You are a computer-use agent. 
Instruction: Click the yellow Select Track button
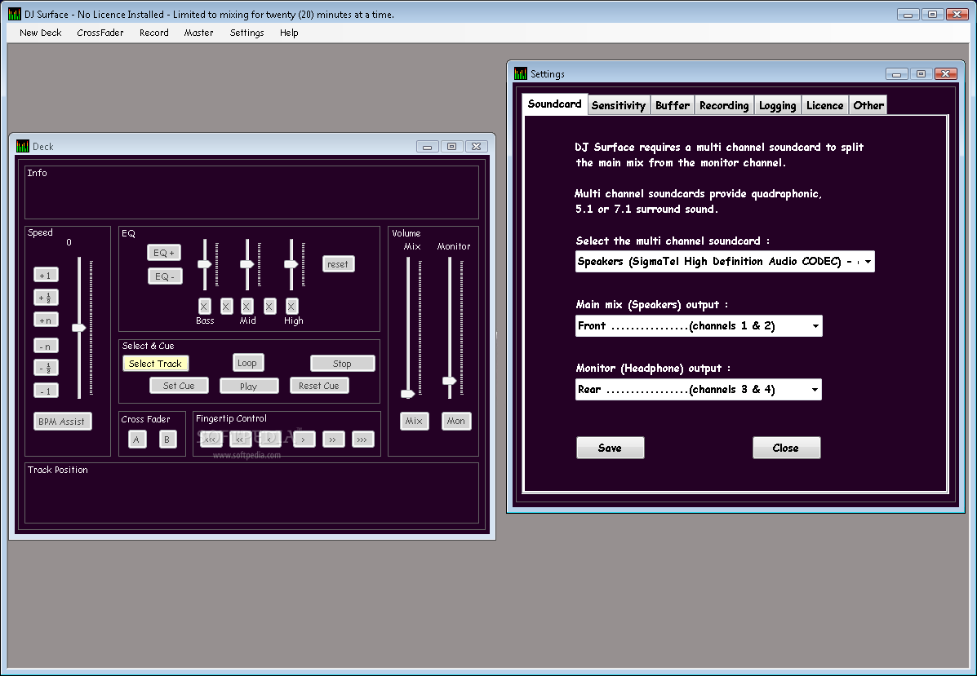click(x=155, y=364)
